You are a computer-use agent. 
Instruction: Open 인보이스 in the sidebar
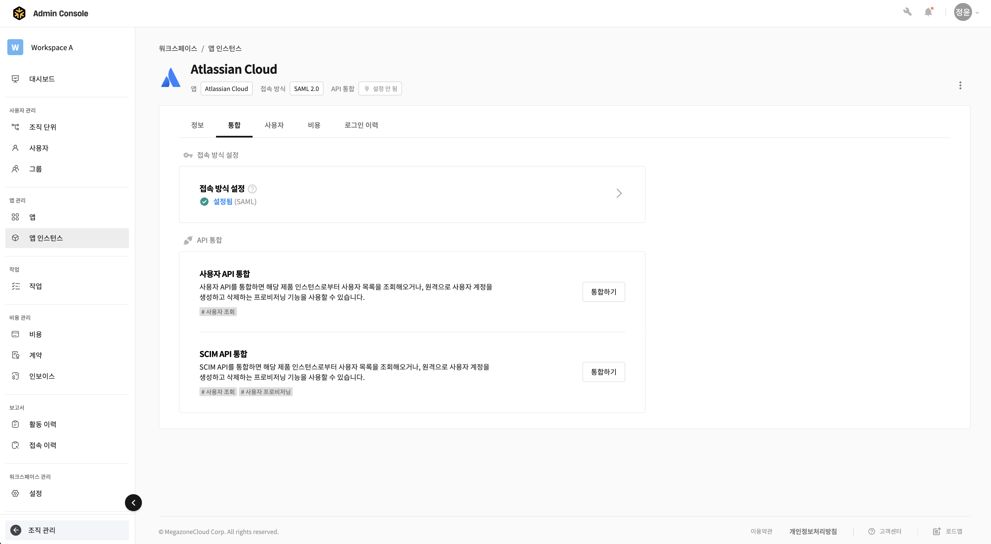pyautogui.click(x=67, y=376)
